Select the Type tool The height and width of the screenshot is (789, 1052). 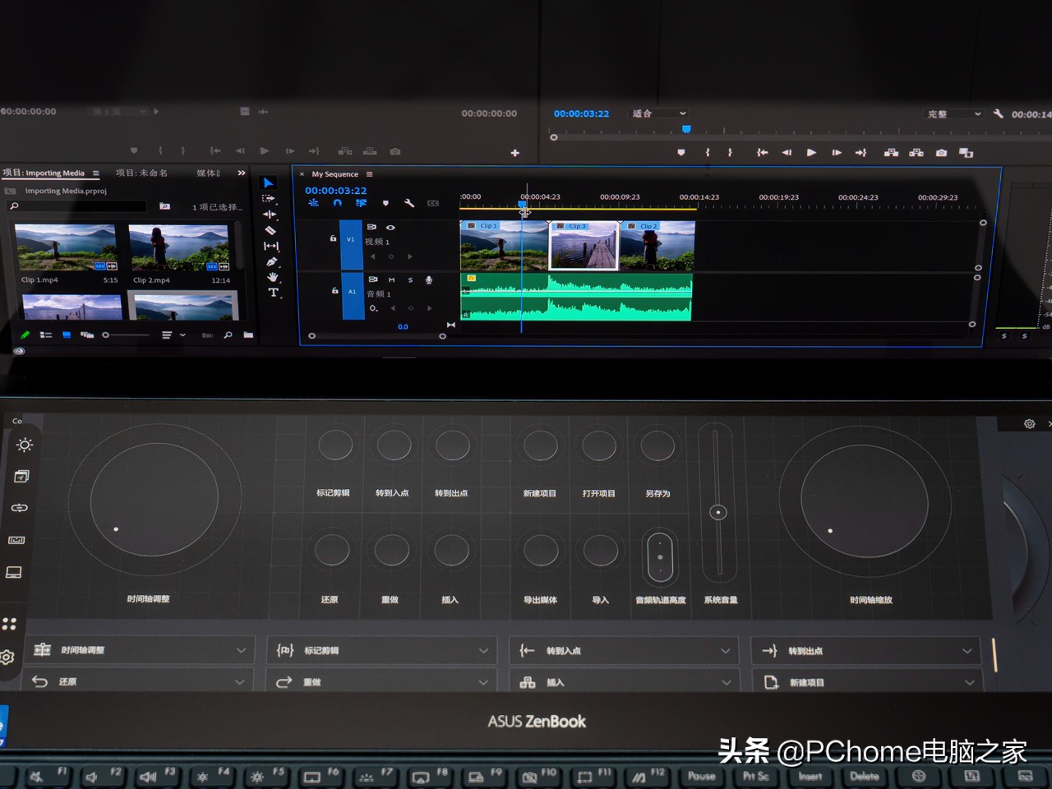[273, 293]
